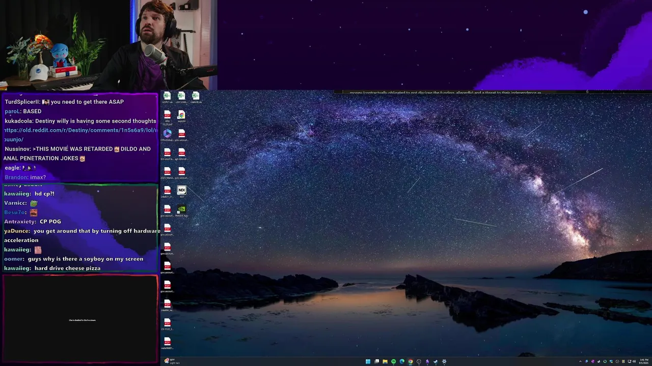Open Task View from the taskbar
Image resolution: width=652 pixels, height=366 pixels.
coord(376,361)
